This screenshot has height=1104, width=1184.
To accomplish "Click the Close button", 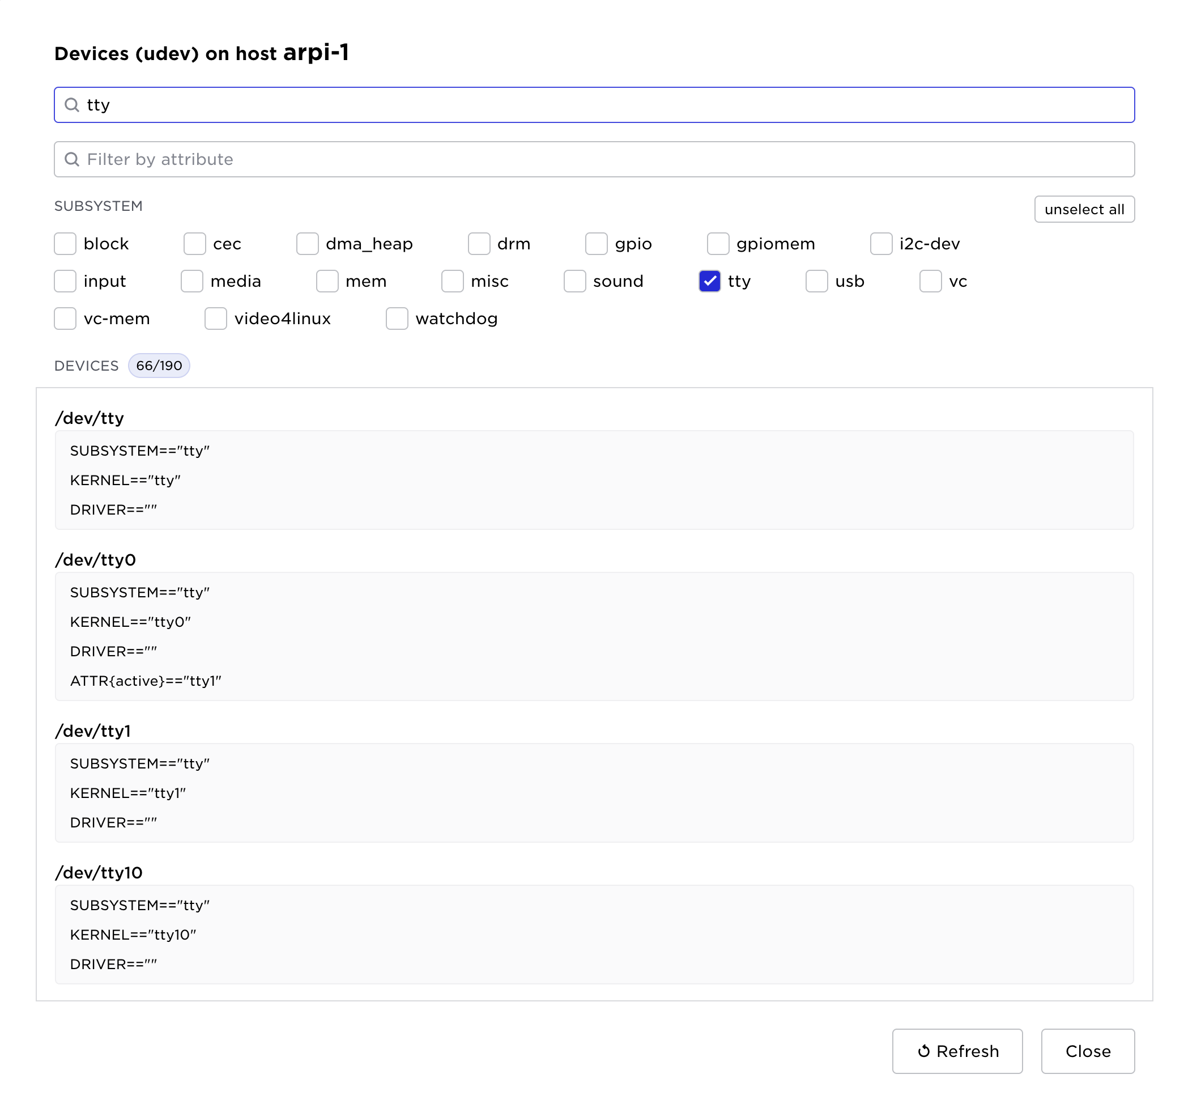I will point(1087,1051).
